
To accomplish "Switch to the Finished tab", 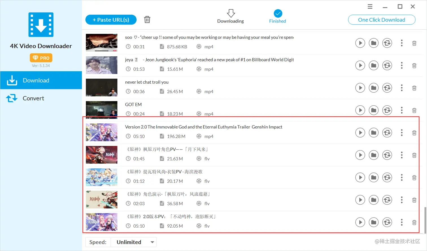I will click(x=278, y=16).
